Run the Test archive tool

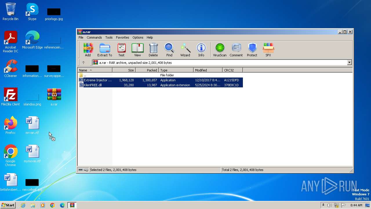[121, 50]
